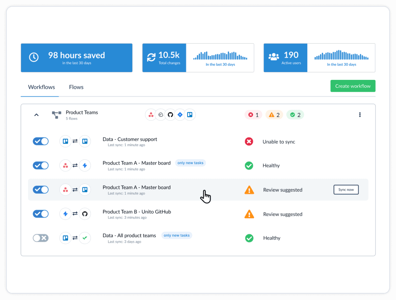Open the three-dot menu for Product Teams
The width and height of the screenshot is (396, 300).
click(360, 115)
